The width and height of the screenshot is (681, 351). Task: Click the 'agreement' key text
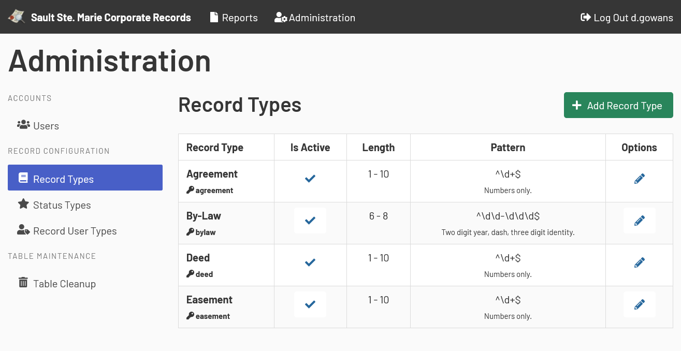(214, 191)
